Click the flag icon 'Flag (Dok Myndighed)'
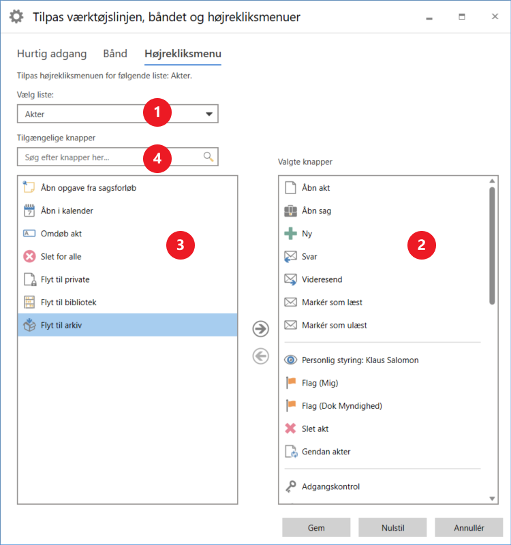The height and width of the screenshot is (545, 511). 291,405
